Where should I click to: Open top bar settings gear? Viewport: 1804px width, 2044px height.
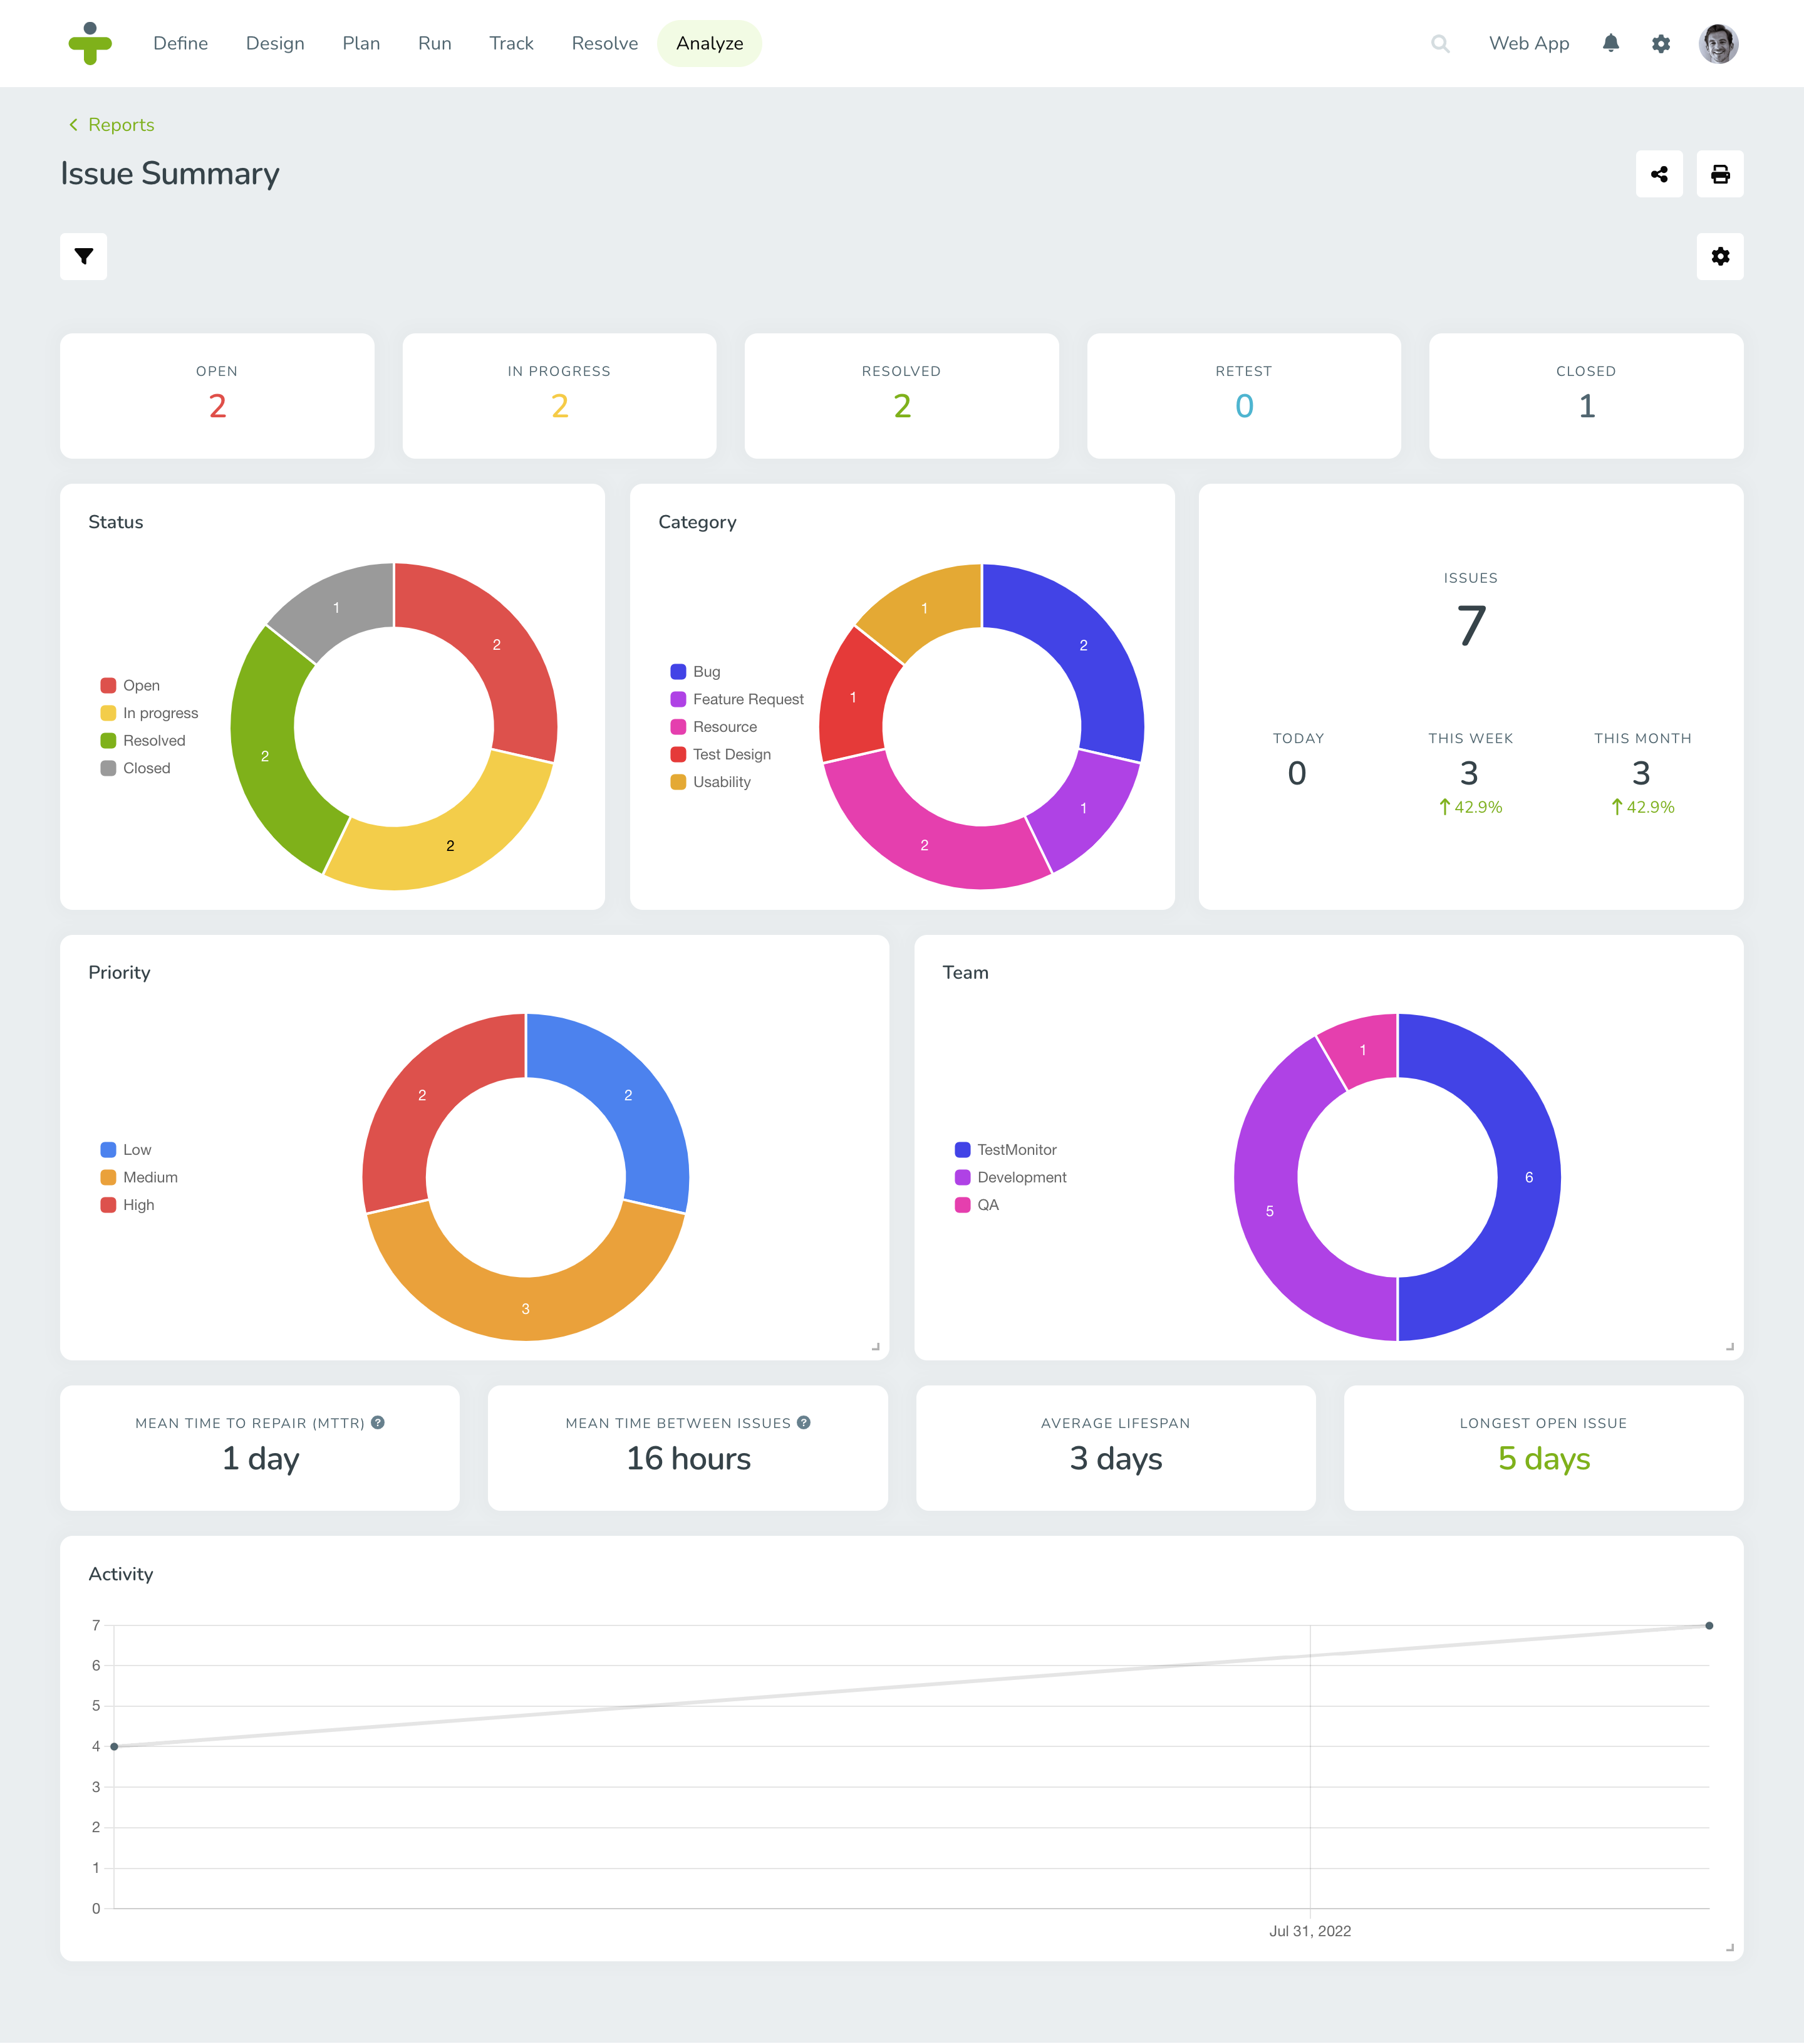pyautogui.click(x=1661, y=43)
